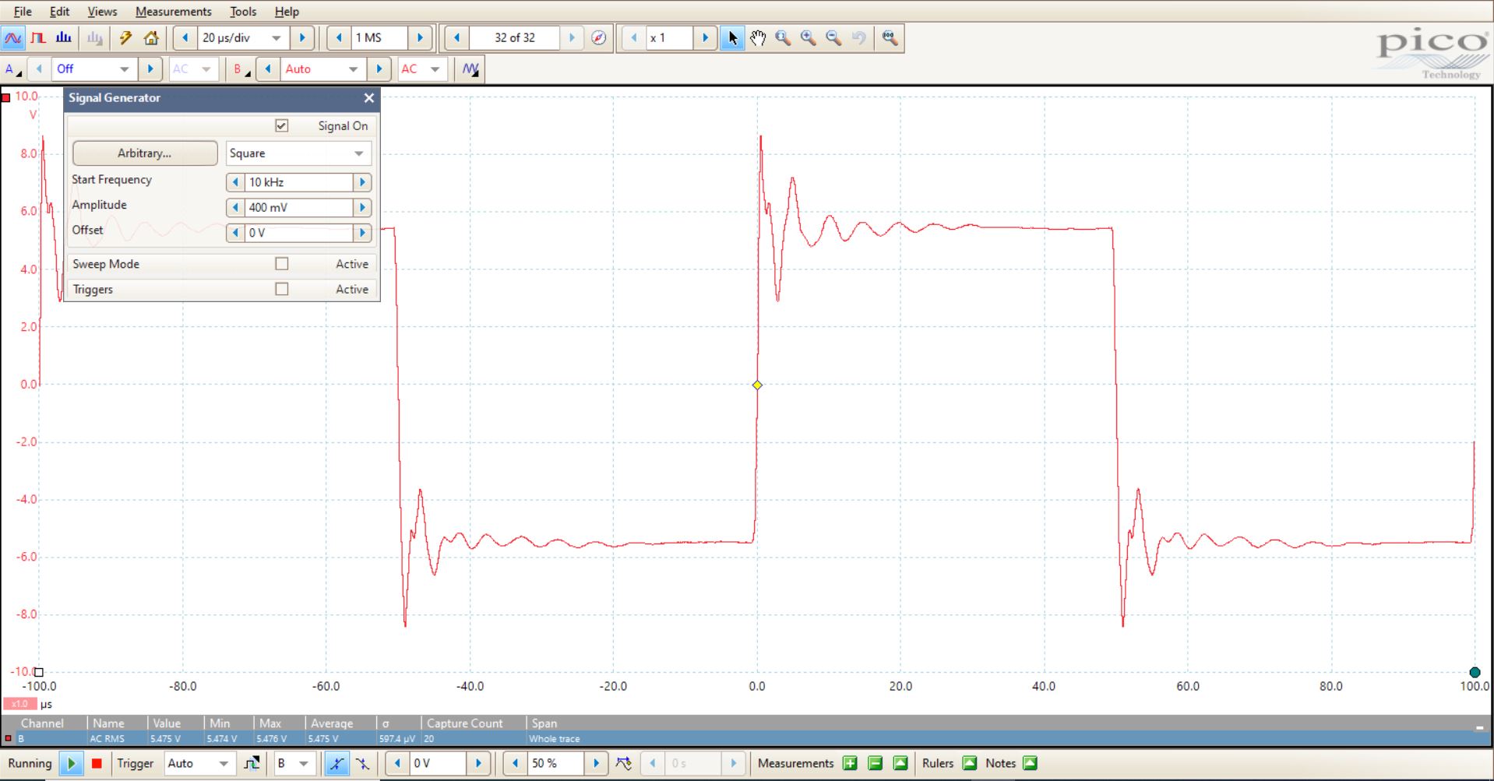The width and height of the screenshot is (1494, 781).
Task: Open signal generator waveform icon
Action: pyautogui.click(x=470, y=69)
